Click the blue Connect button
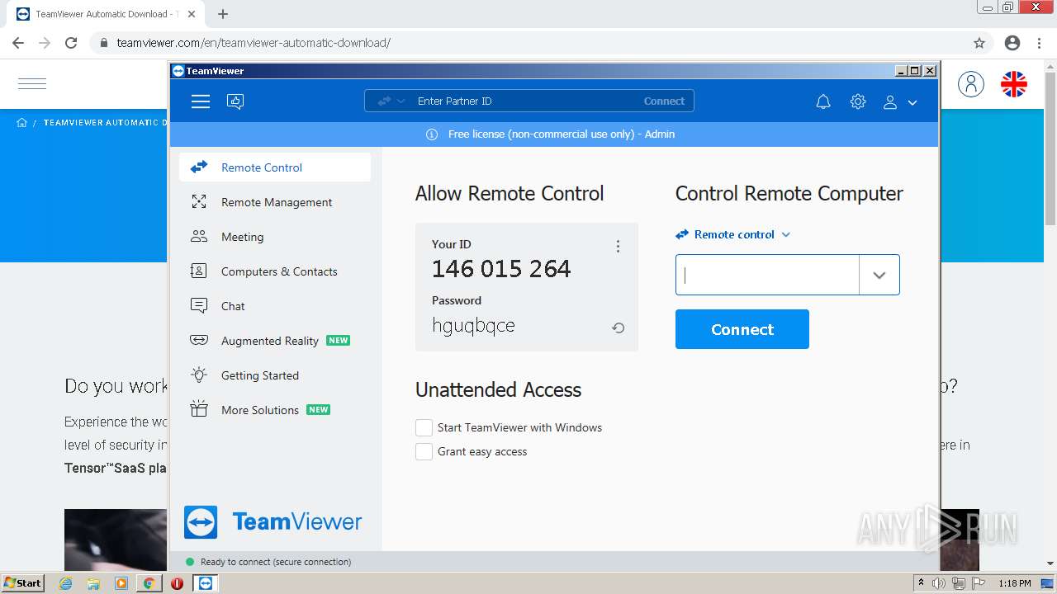The image size is (1057, 594). click(x=742, y=329)
